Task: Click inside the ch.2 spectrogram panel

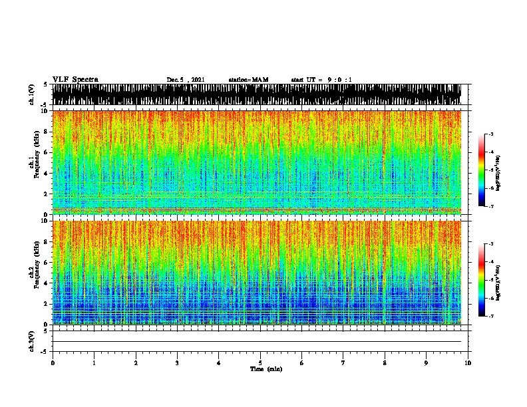Action: tap(256, 273)
